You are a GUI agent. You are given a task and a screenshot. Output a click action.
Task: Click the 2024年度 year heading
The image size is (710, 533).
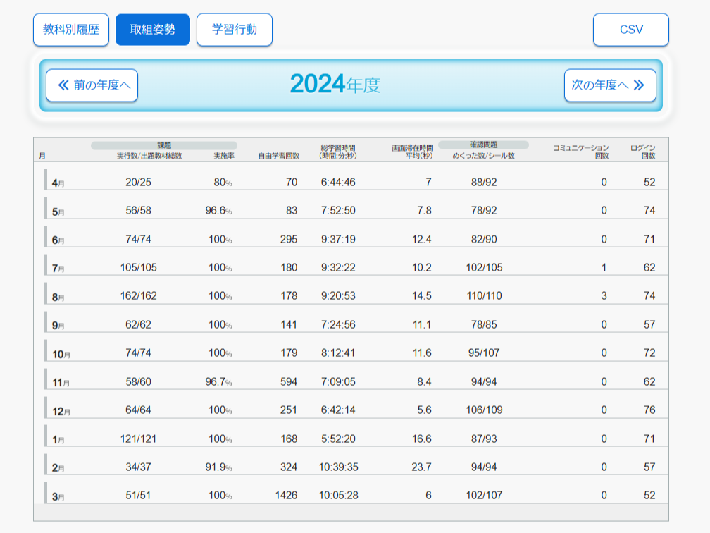coord(335,85)
